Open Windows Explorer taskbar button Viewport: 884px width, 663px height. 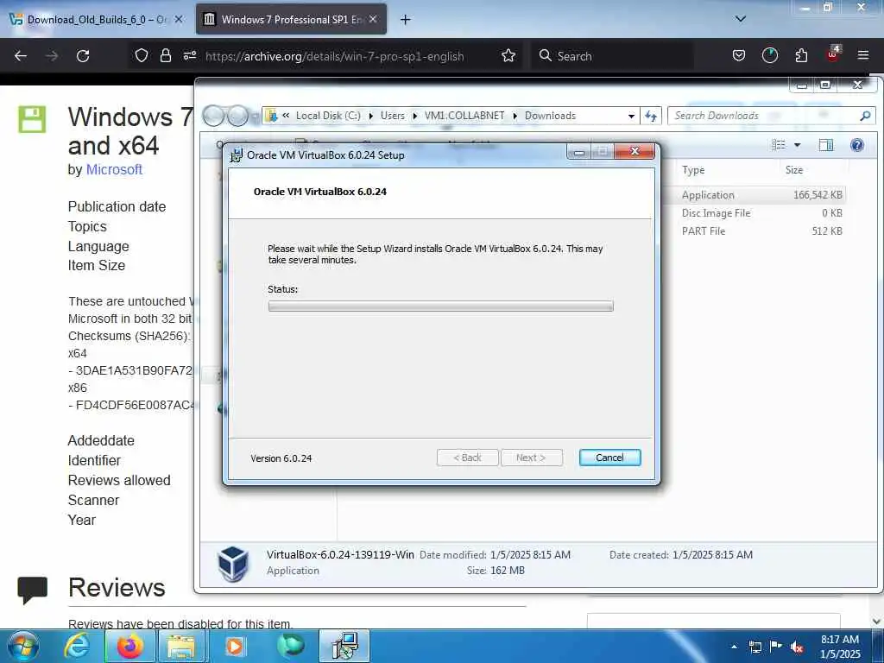point(181,646)
